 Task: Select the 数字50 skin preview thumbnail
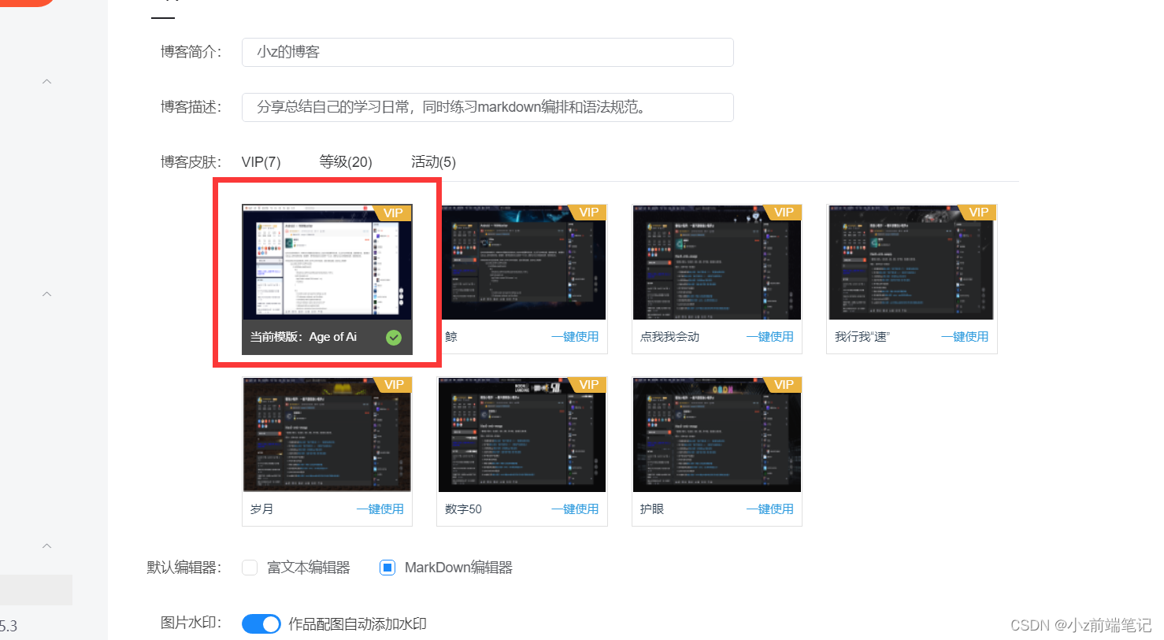click(x=521, y=435)
